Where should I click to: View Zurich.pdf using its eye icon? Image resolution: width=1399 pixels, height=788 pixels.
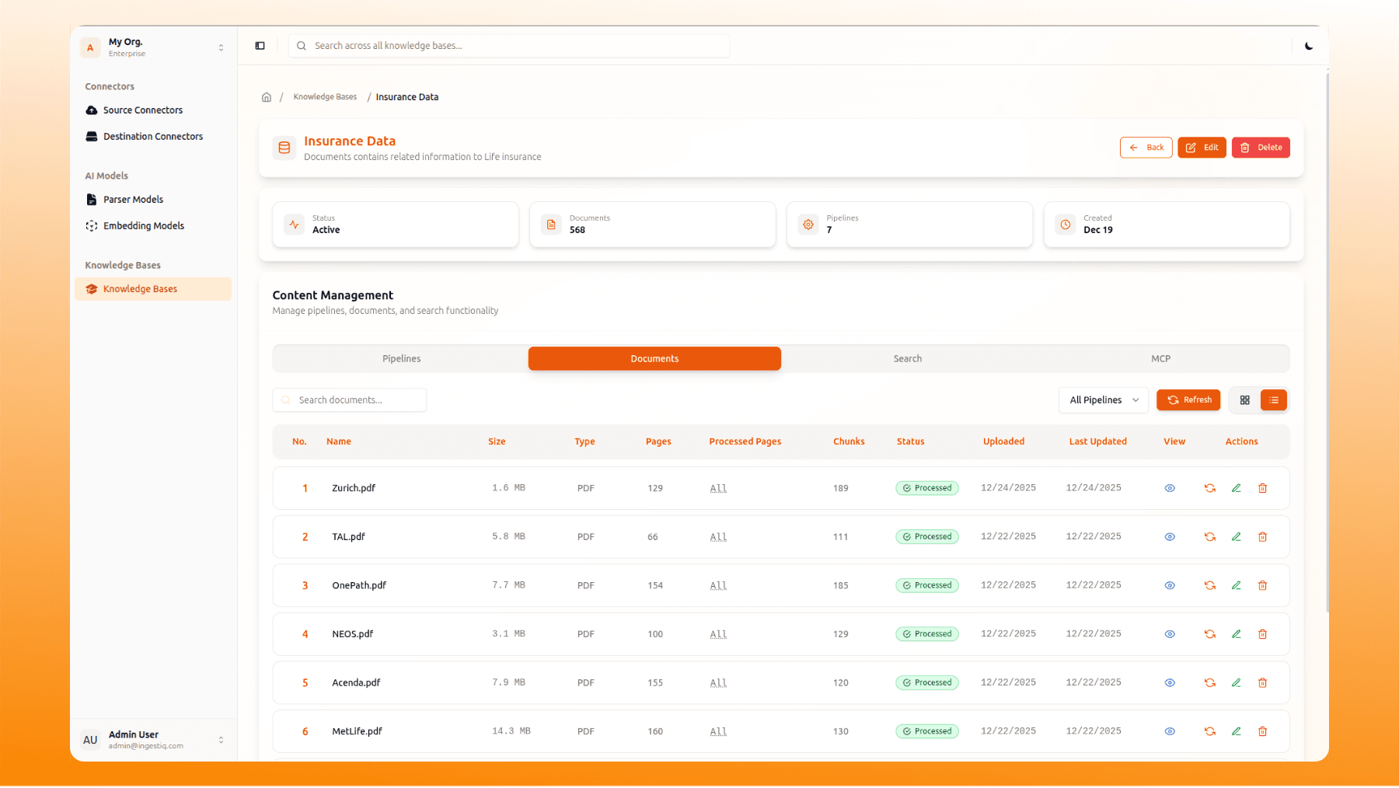[x=1170, y=488]
